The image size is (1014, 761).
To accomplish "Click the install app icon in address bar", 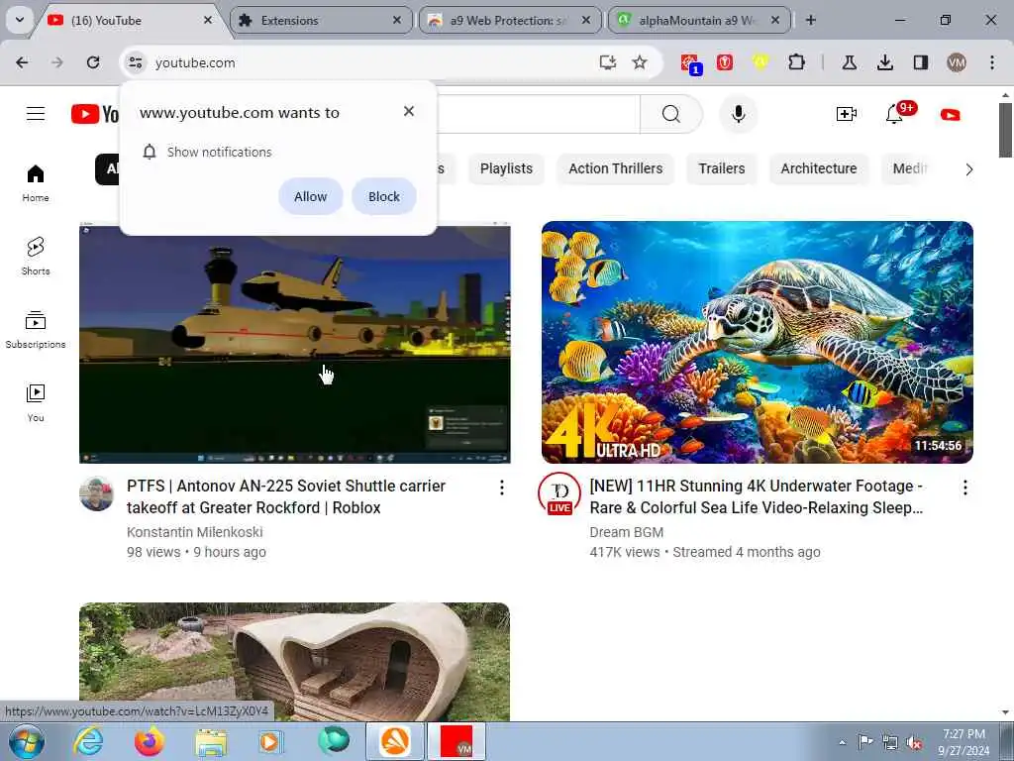I will 607,62.
